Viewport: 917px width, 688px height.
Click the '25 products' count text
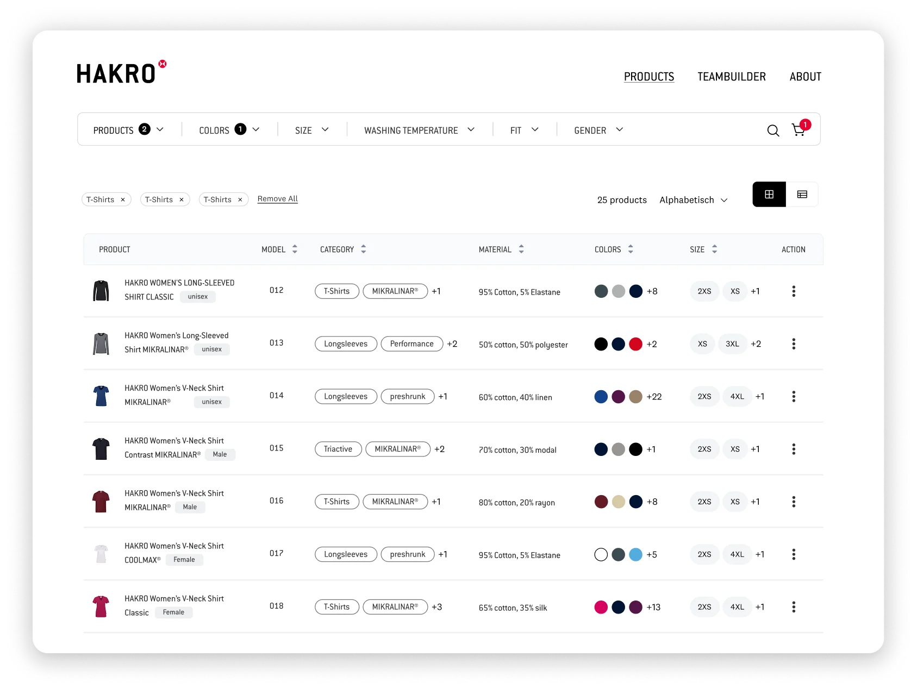(x=622, y=200)
